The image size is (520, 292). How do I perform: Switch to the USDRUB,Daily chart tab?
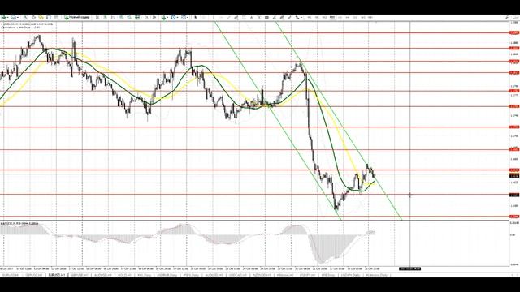tap(167, 275)
